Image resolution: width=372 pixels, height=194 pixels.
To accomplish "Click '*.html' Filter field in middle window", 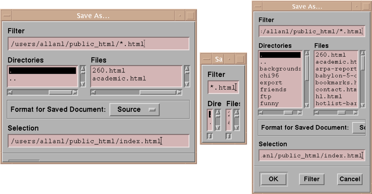I will (x=223, y=87).
